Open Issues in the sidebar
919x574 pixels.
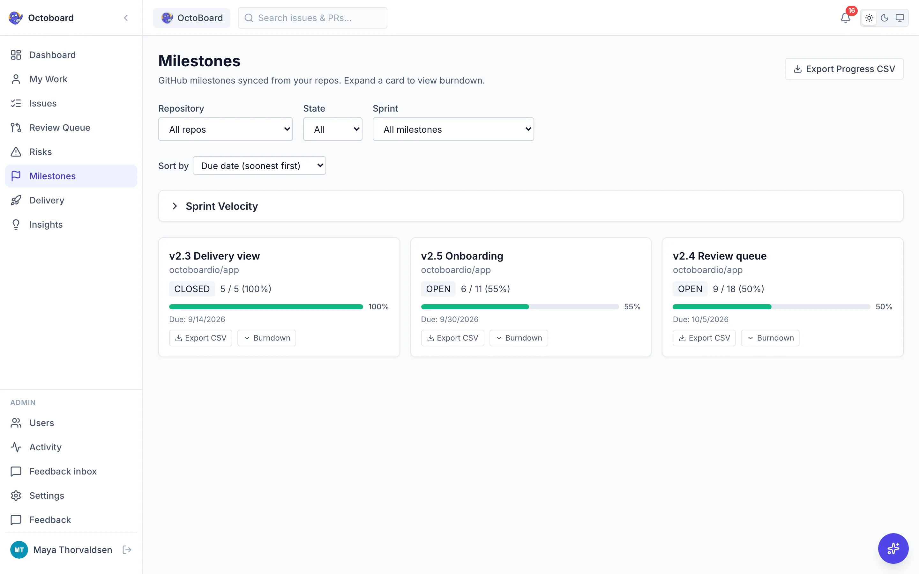coord(71,103)
